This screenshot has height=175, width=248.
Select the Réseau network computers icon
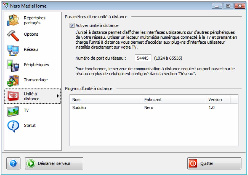tap(13, 50)
